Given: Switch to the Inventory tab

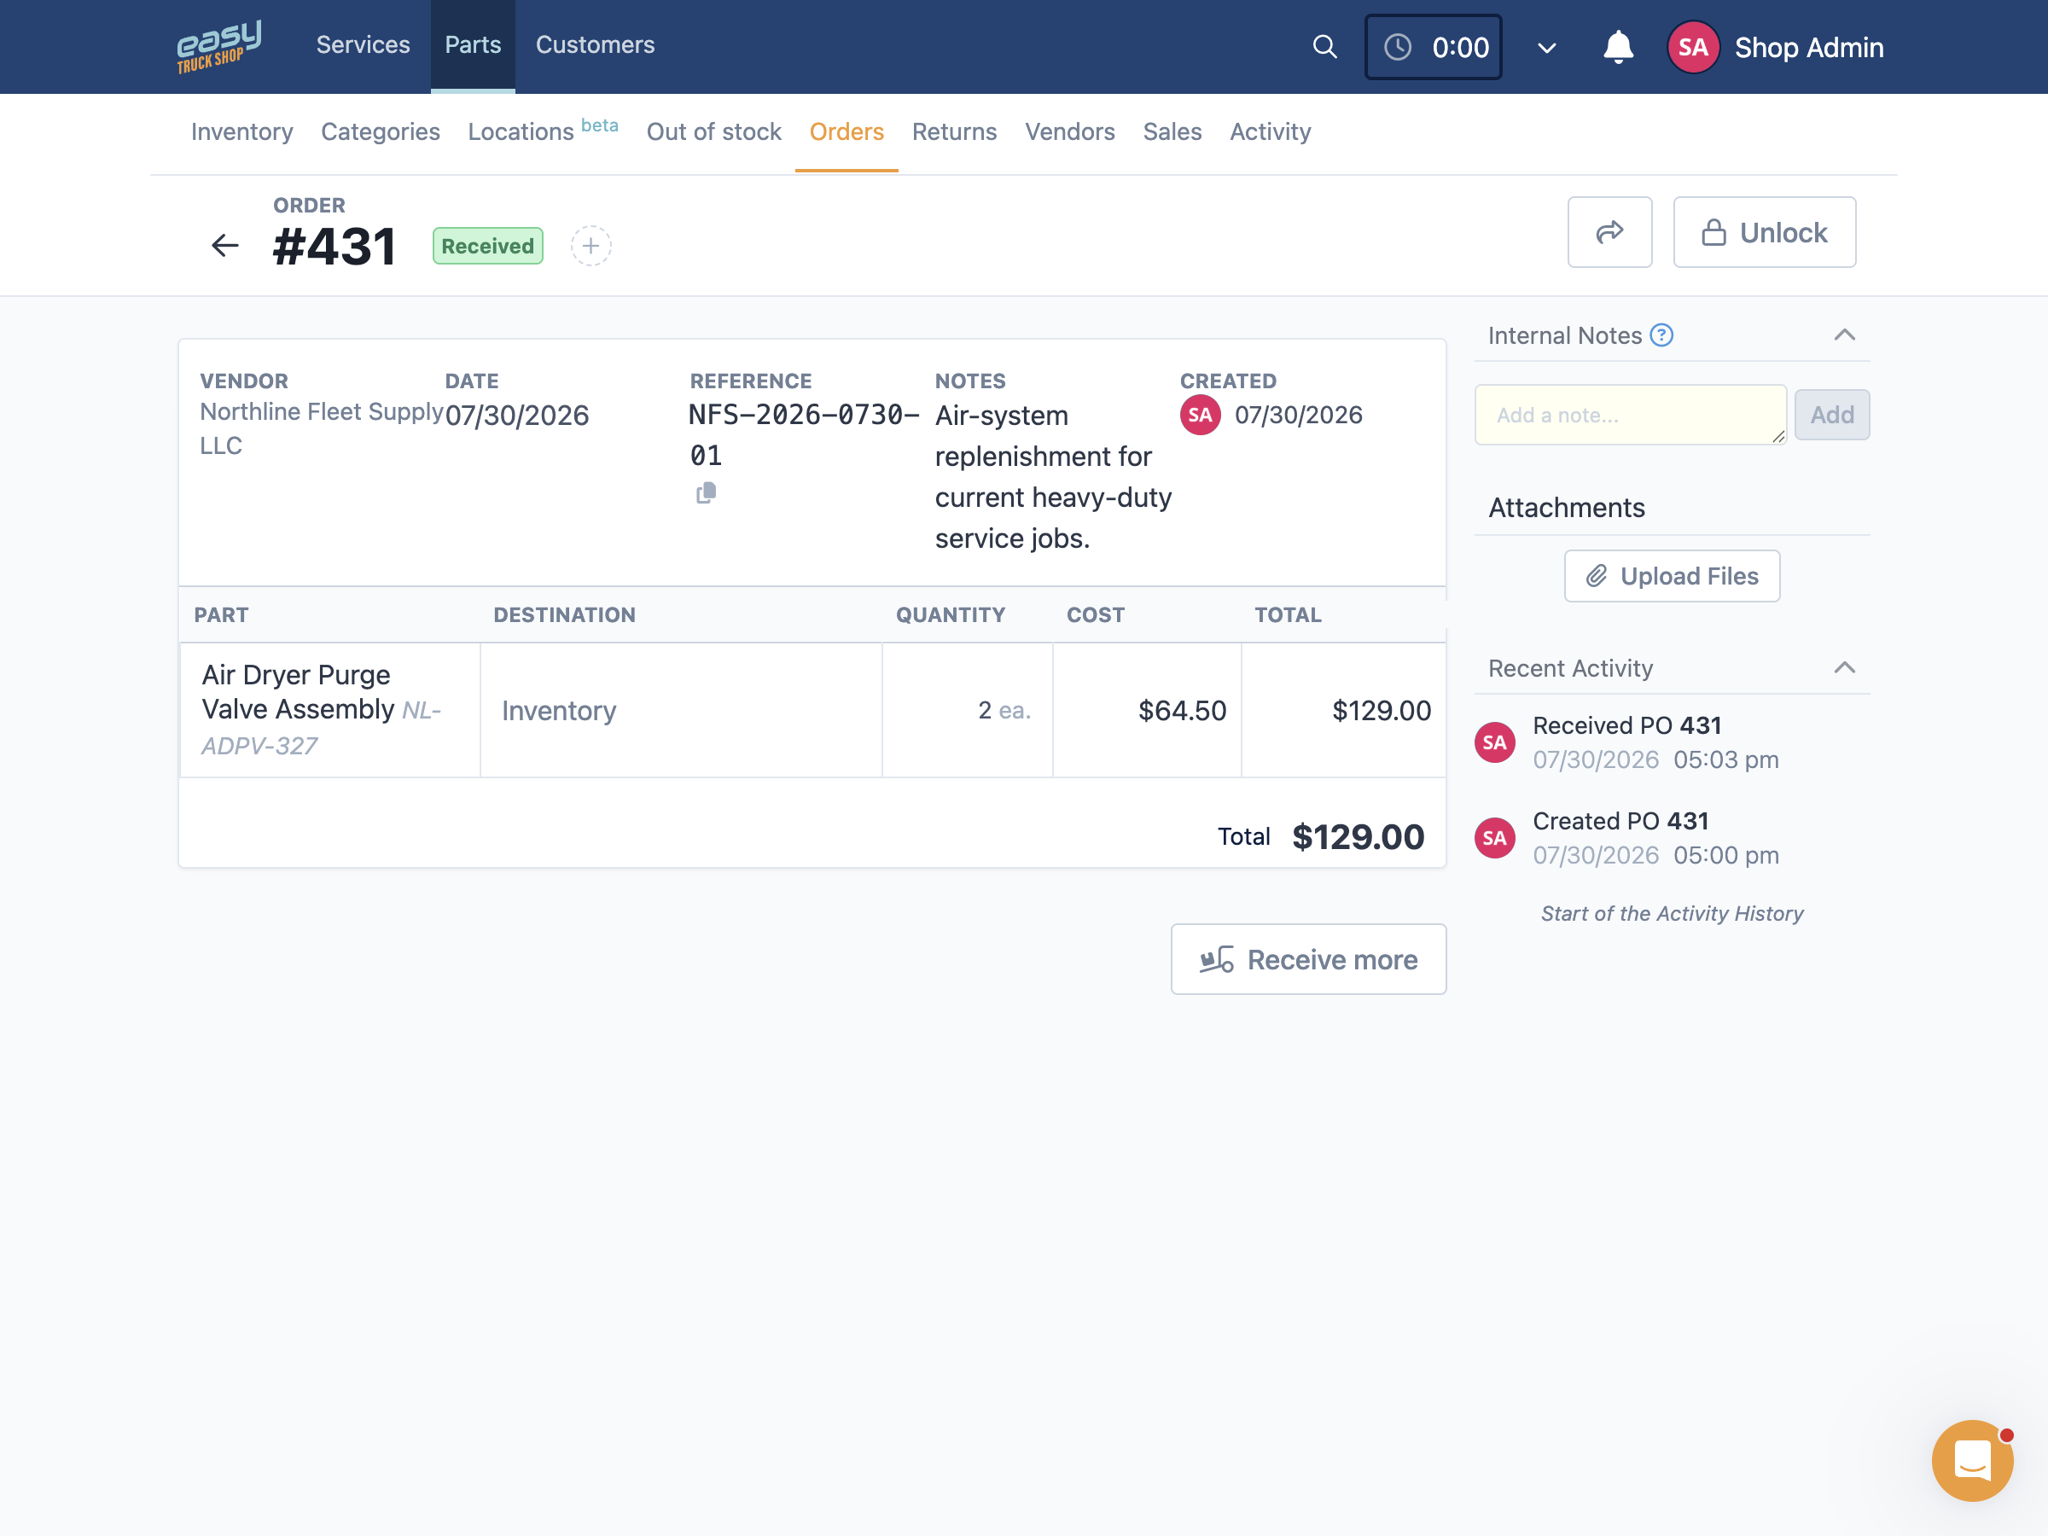Looking at the screenshot, I should click(241, 132).
